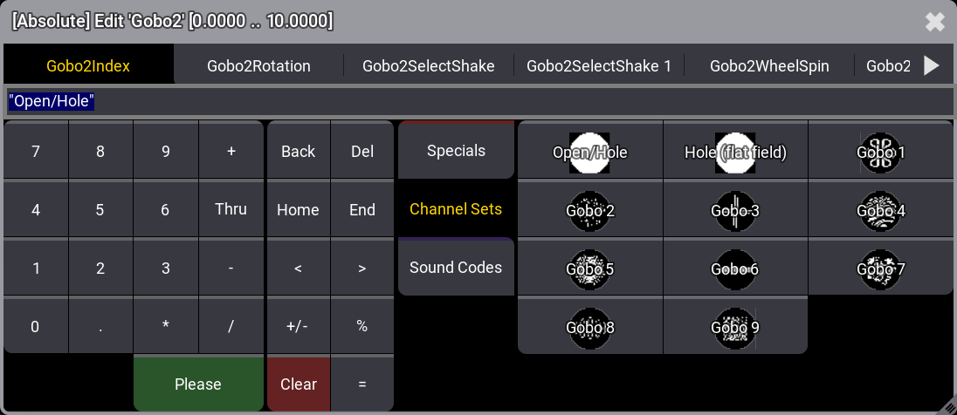Image resolution: width=957 pixels, height=415 pixels.
Task: Pick the Gobo 9 preset
Action: [735, 327]
